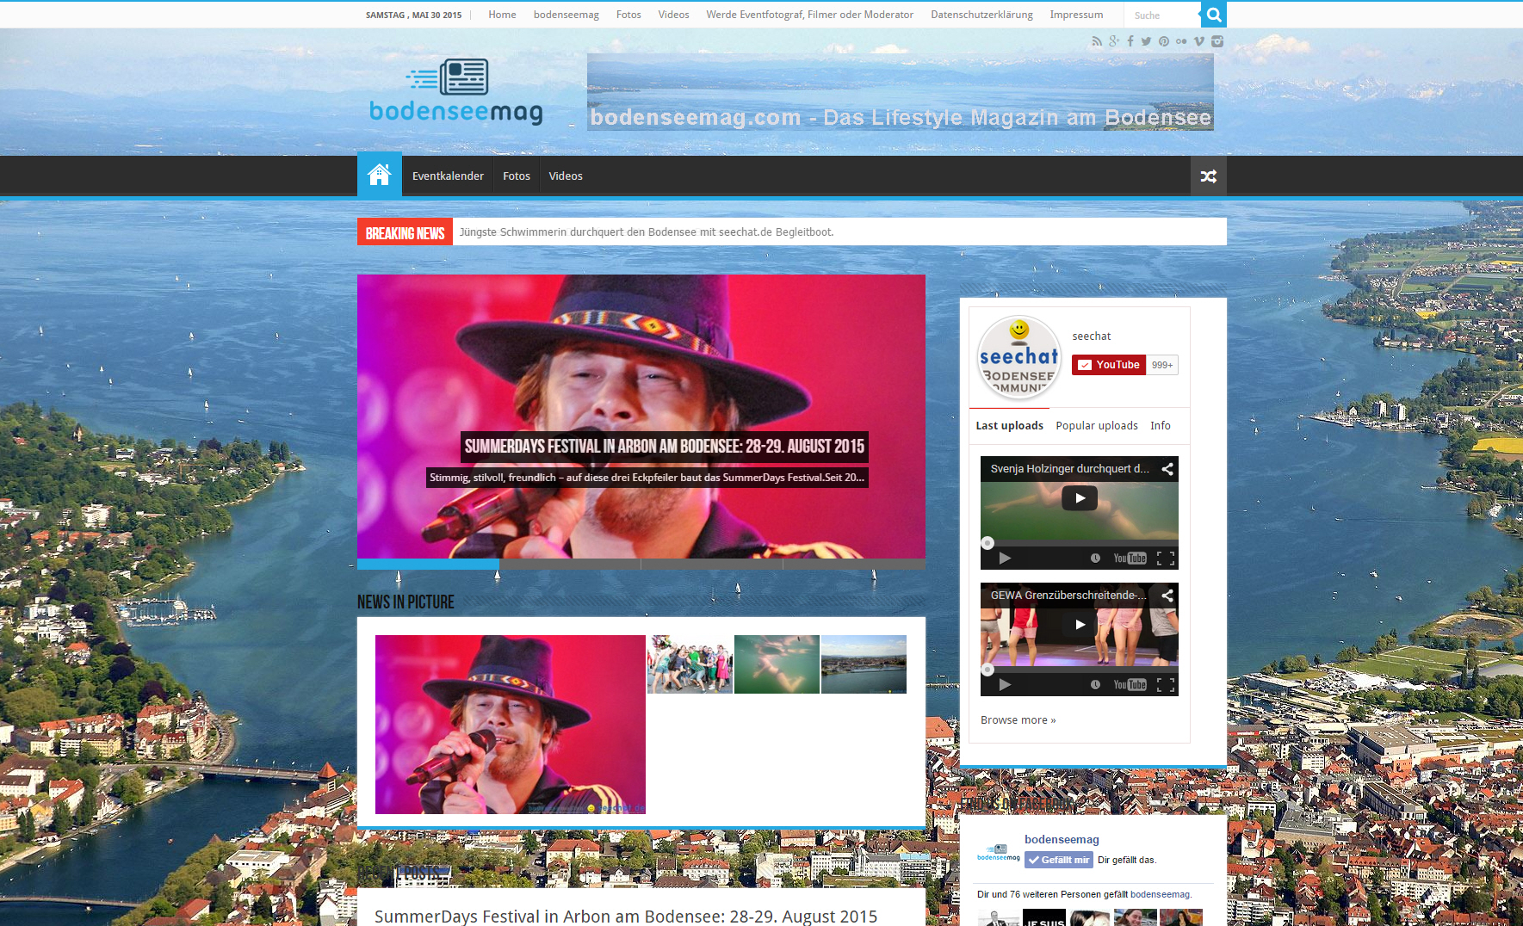
Task: Open underwater swimmer thumbnail
Action: (x=777, y=664)
